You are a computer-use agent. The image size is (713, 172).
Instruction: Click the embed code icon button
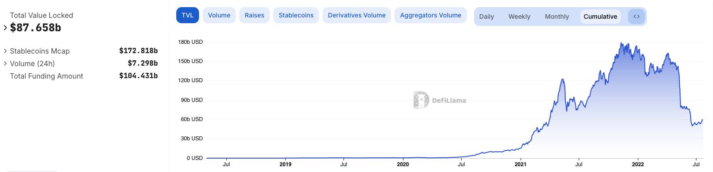[x=637, y=17]
